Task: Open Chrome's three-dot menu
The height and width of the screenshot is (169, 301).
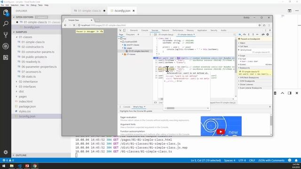Action: [x=269, y=25]
